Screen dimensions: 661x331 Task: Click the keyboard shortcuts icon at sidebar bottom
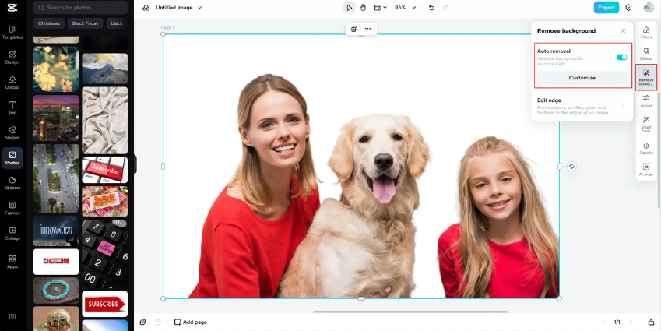click(12, 317)
